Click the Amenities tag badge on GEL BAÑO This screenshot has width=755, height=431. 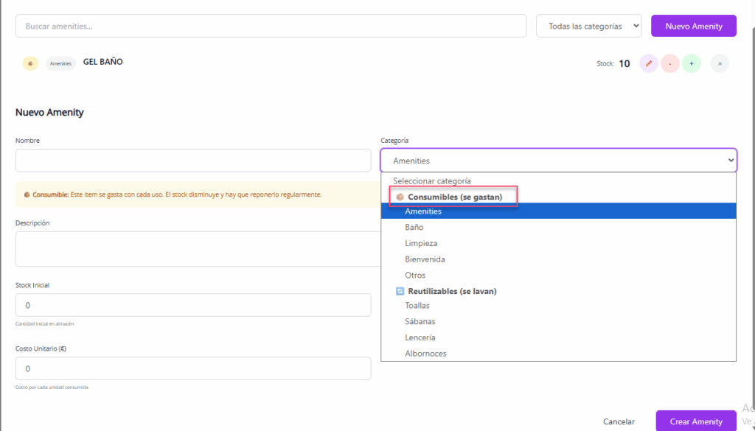61,63
